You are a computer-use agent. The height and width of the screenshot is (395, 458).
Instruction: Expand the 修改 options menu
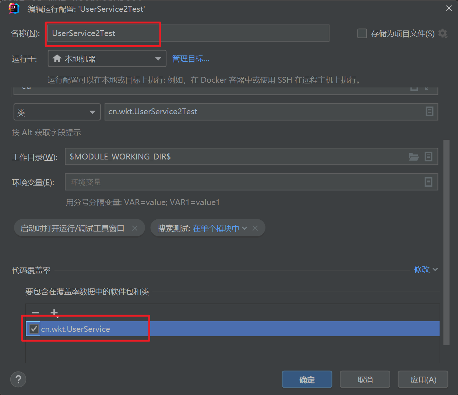(x=426, y=269)
